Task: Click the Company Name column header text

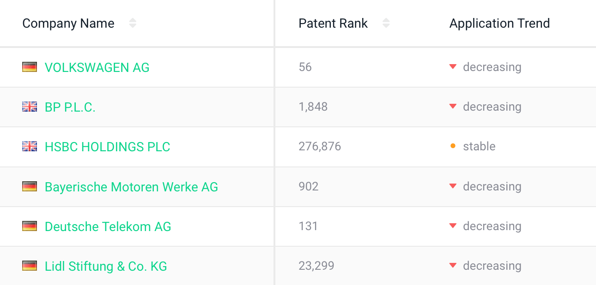Action: click(x=68, y=23)
